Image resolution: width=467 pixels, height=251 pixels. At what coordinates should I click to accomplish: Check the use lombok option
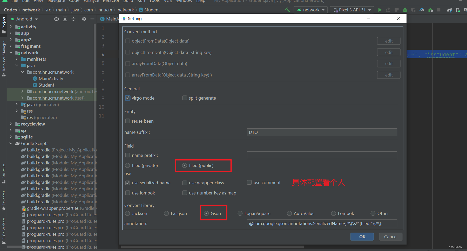point(127,193)
